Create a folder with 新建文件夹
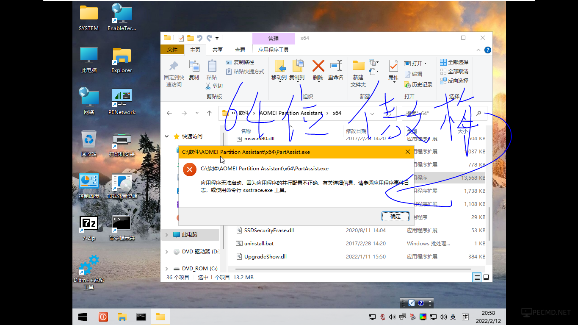The image size is (578, 325). click(358, 73)
